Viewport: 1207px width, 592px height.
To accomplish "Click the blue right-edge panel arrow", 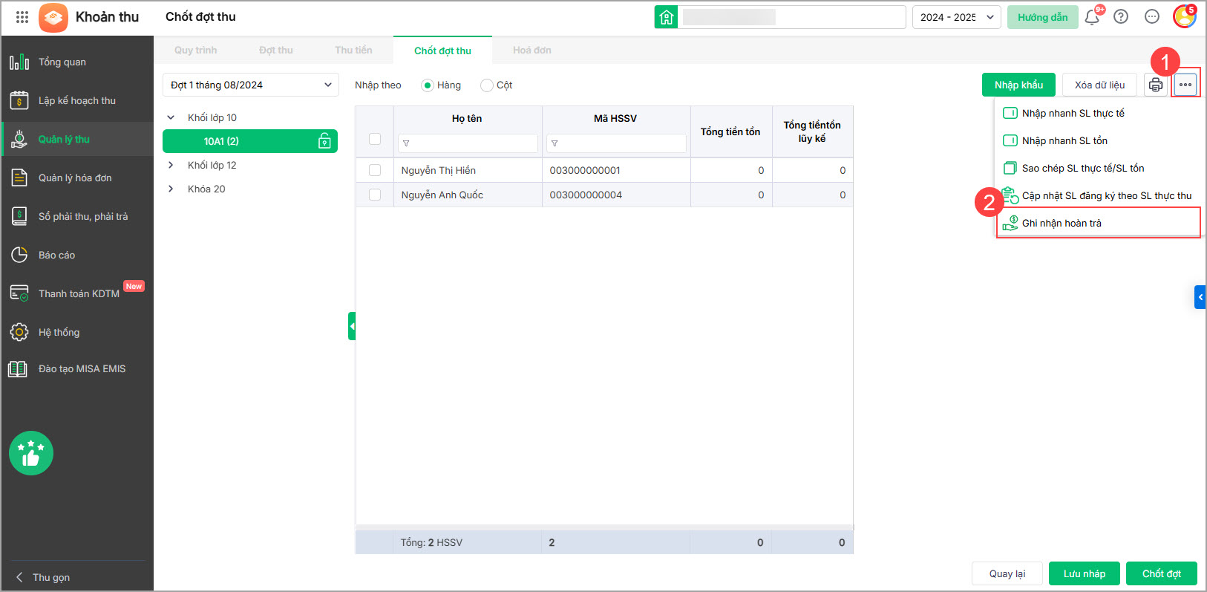I will pos(1200,297).
